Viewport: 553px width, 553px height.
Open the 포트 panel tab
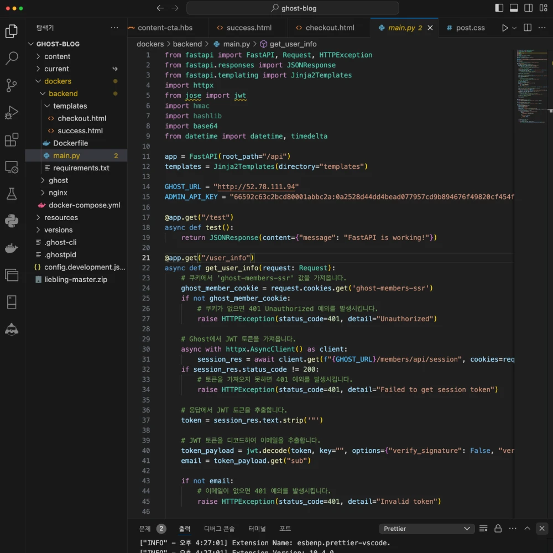click(285, 528)
